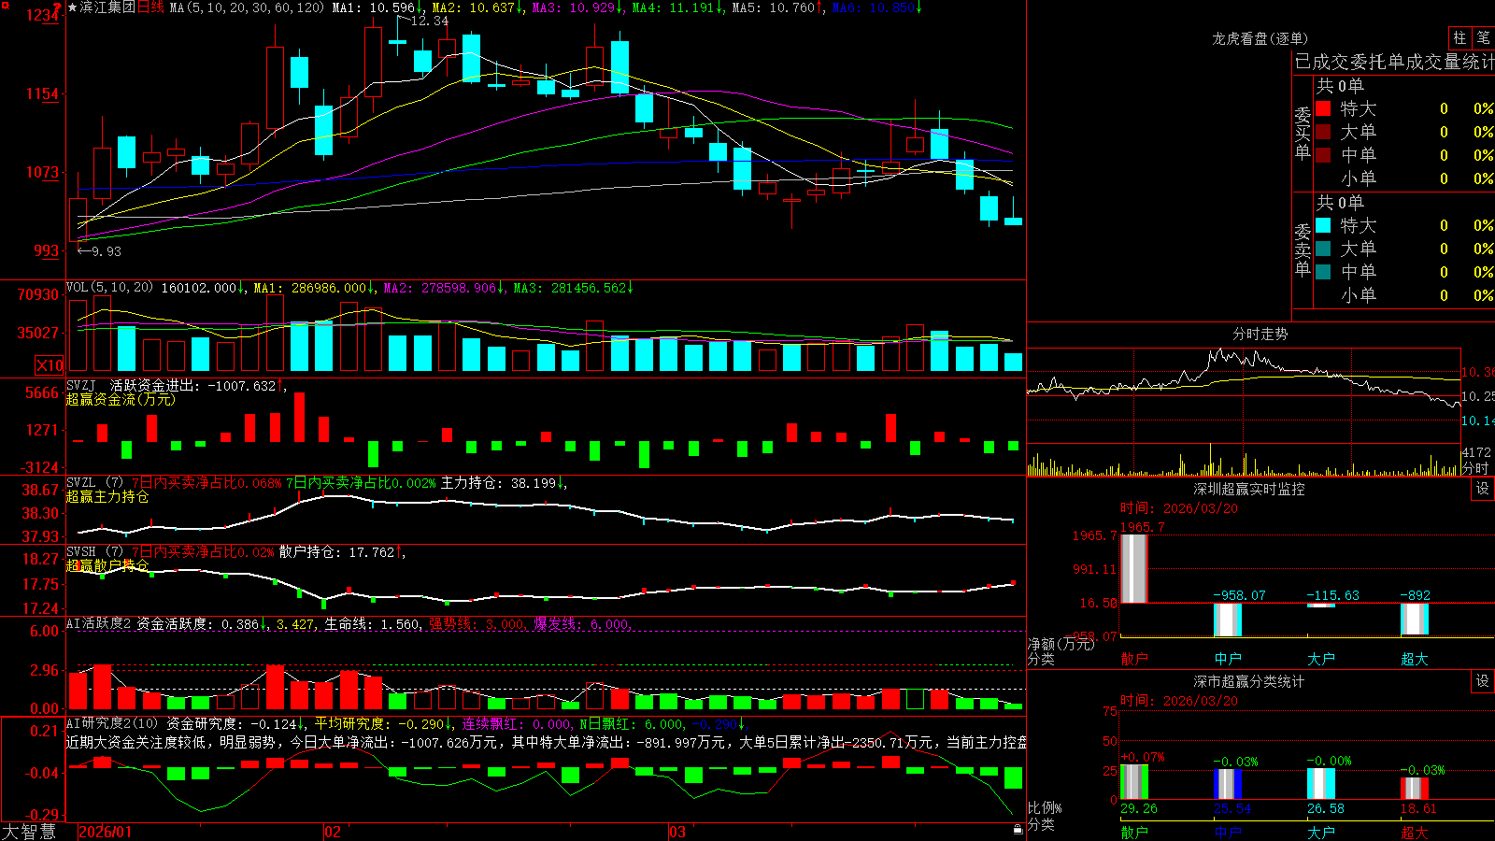Click the 大户 bar showing -115.63

1320,606
